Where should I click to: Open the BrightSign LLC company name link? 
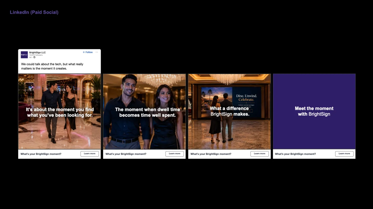pyautogui.click(x=37, y=53)
